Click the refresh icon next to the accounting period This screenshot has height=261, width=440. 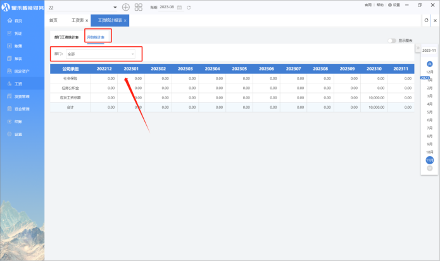click(x=189, y=7)
